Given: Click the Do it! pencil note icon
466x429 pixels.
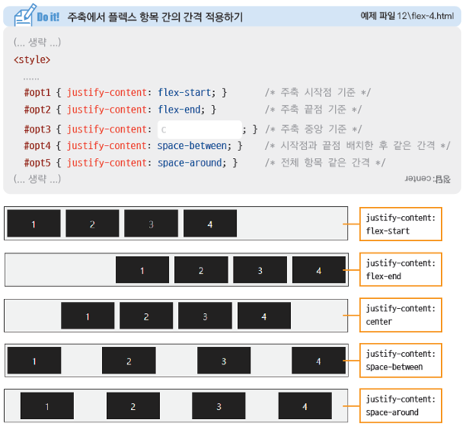Looking at the screenshot, I should [x=25, y=15].
